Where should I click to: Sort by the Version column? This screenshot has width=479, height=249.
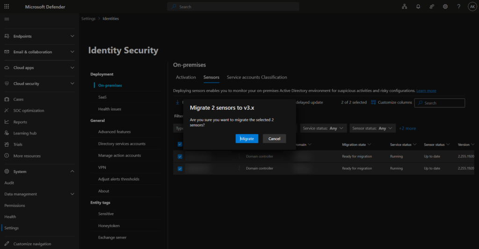click(x=466, y=145)
